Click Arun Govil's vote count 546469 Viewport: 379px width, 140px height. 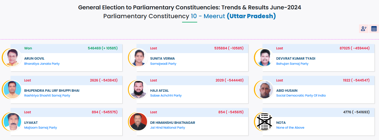pyautogui.click(x=94, y=48)
